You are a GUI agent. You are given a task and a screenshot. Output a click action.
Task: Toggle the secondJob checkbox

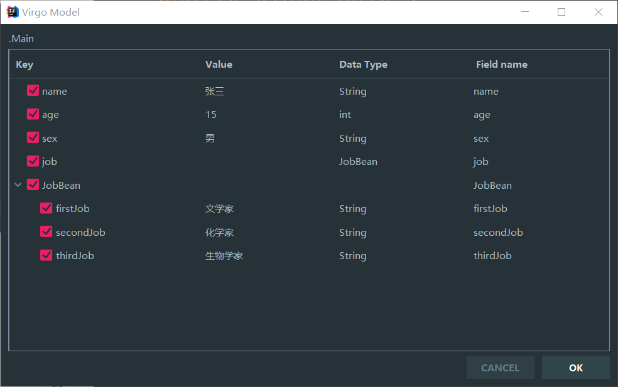(x=46, y=231)
